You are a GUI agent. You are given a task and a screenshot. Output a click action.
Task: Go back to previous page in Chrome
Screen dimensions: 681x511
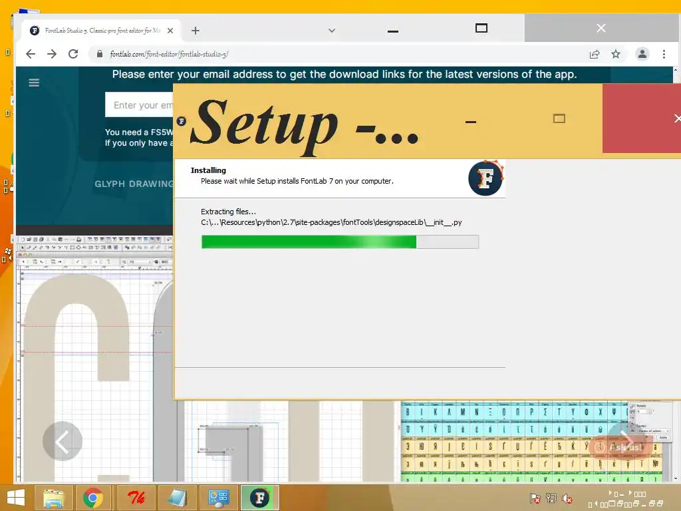31,54
